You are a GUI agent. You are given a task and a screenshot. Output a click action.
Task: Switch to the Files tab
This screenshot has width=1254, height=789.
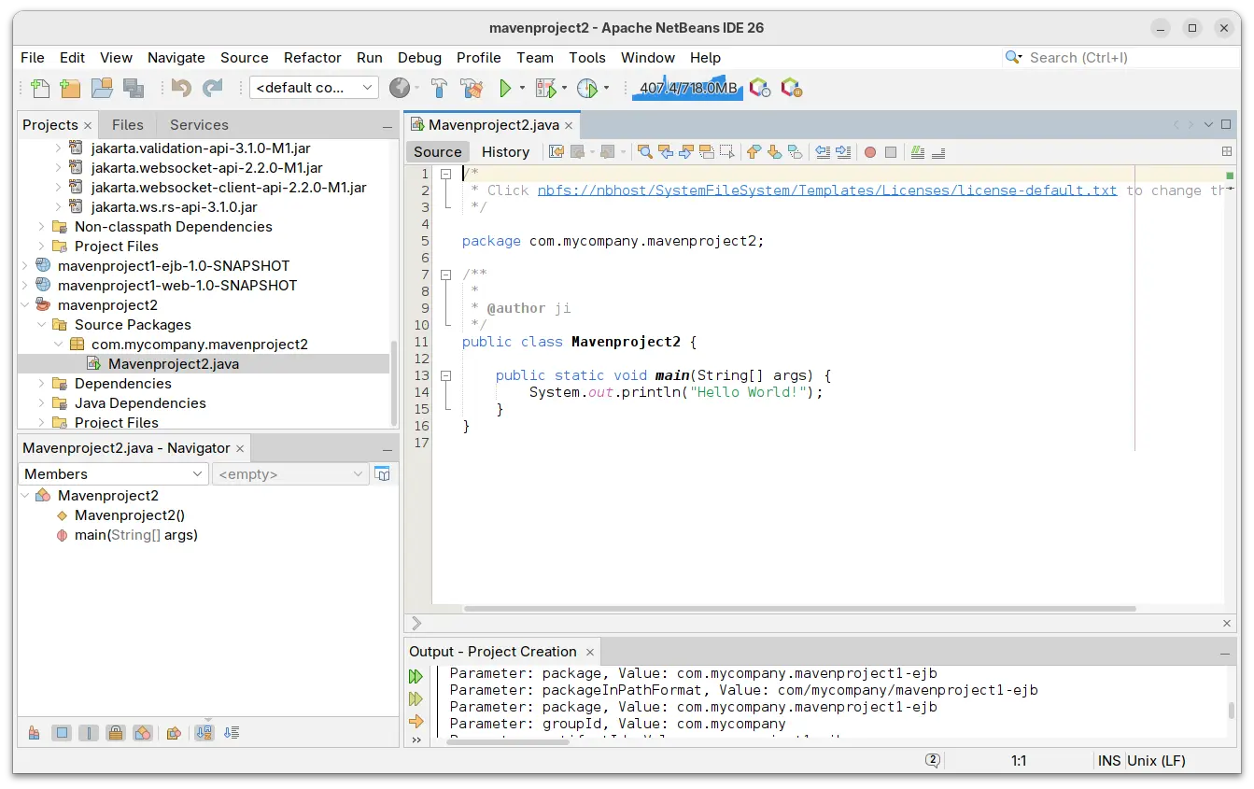click(128, 125)
